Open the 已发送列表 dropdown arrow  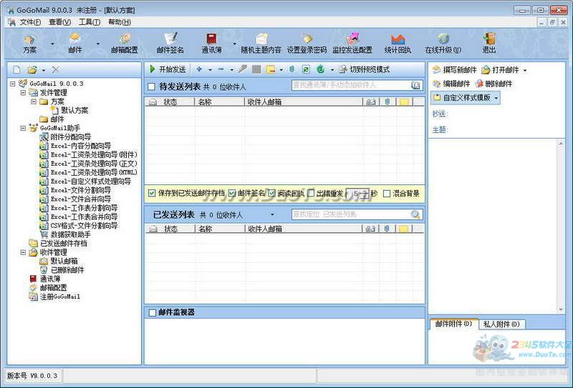click(x=272, y=215)
